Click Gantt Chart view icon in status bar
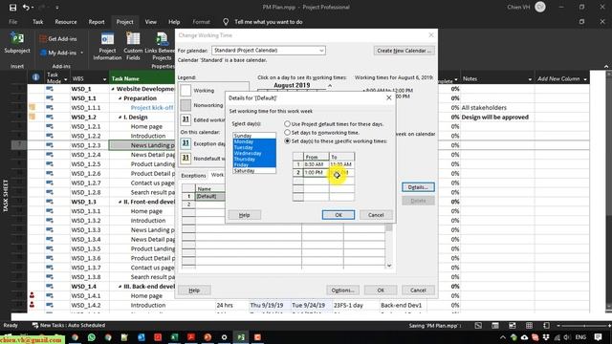 point(478,325)
